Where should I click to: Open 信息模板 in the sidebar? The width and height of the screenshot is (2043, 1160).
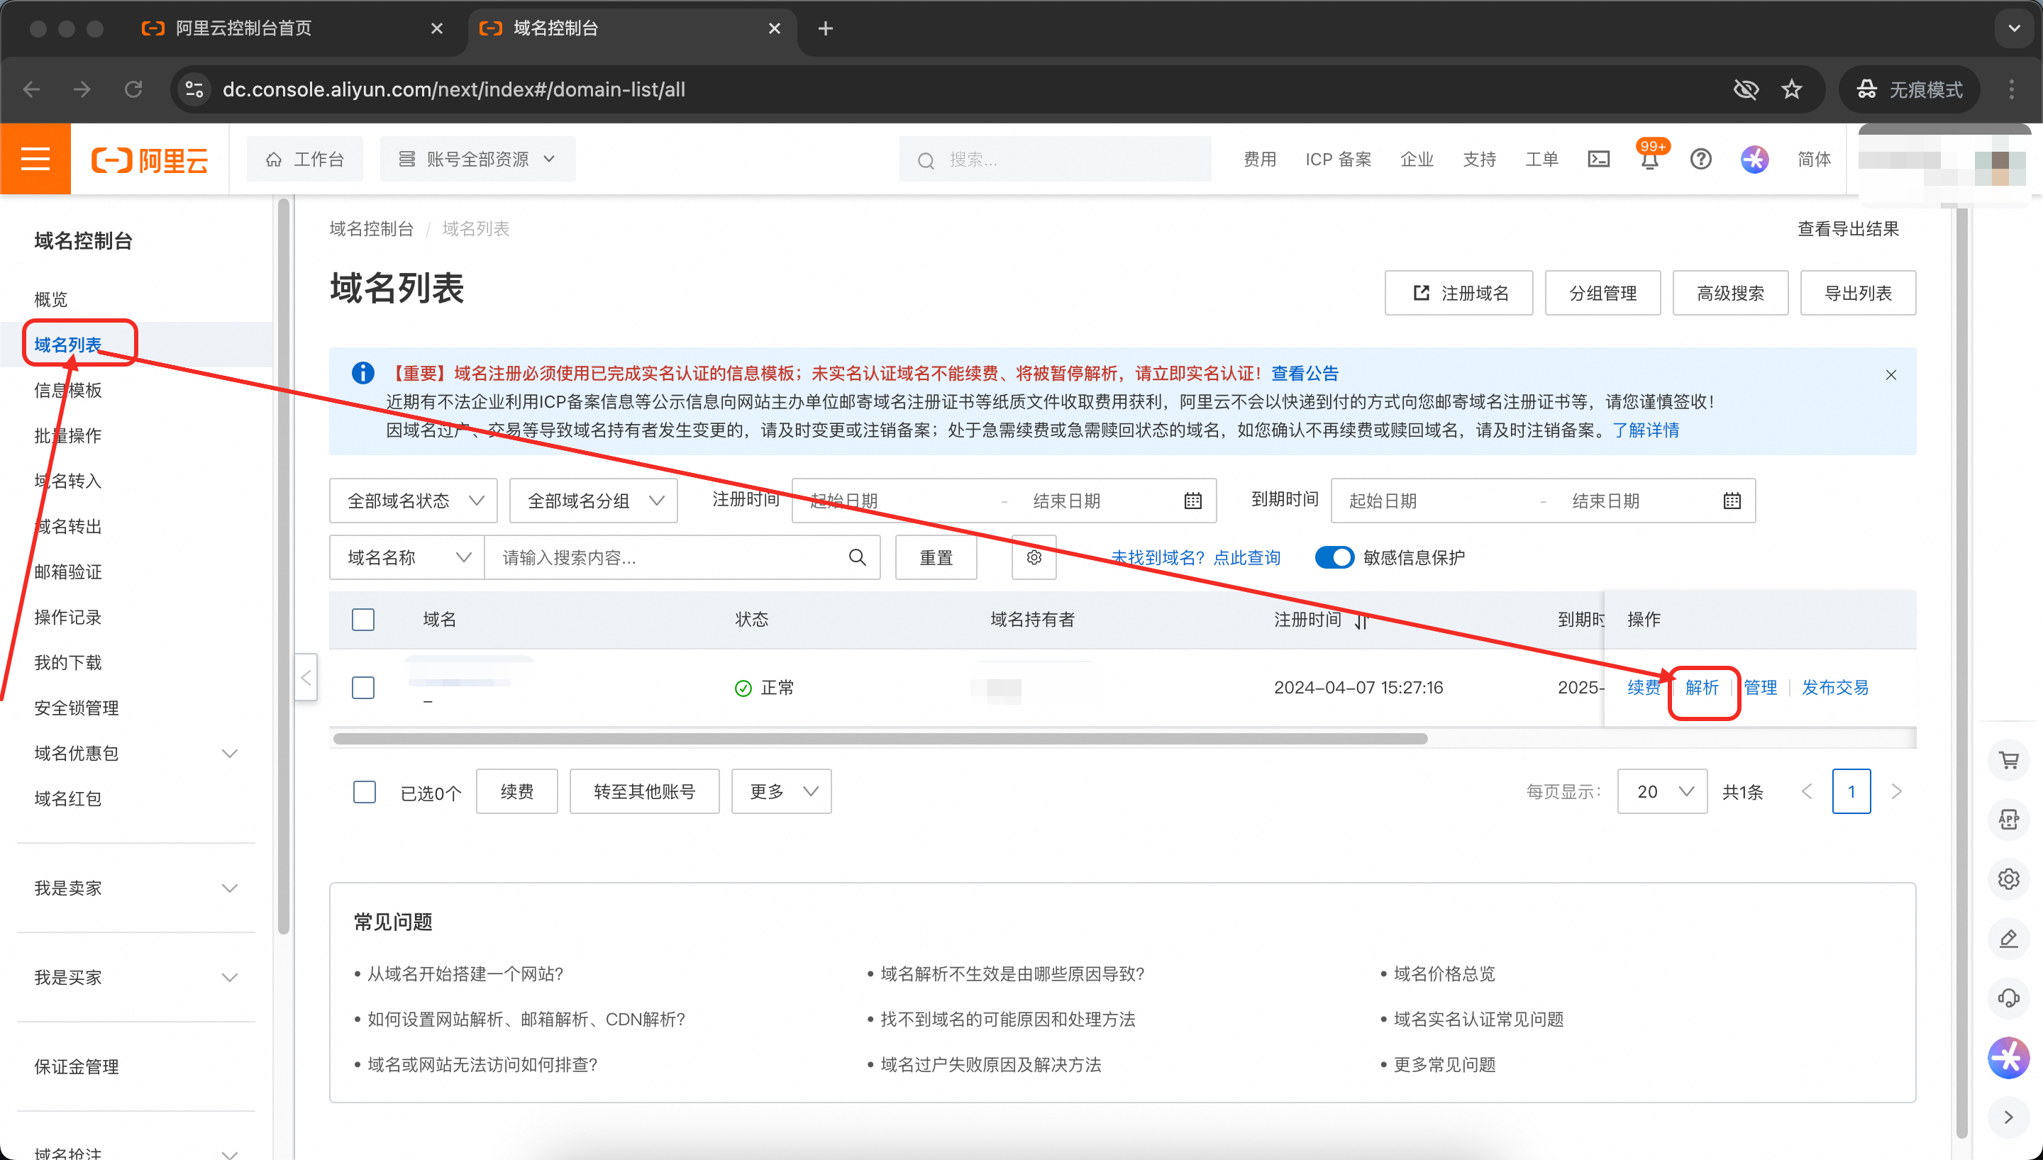67,389
